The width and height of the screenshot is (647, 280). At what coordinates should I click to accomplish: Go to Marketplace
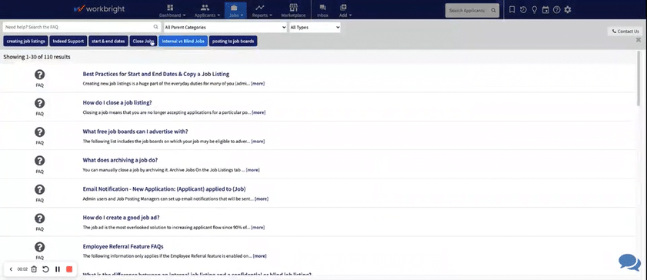[x=293, y=10]
